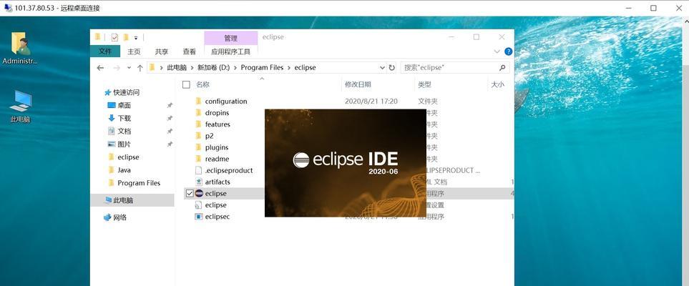Sort files by 大小 column header

click(497, 84)
